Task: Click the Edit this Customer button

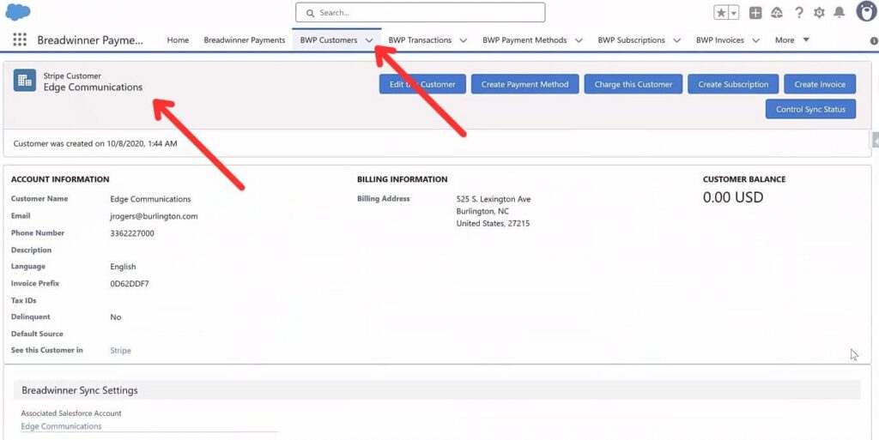Action: coord(422,84)
